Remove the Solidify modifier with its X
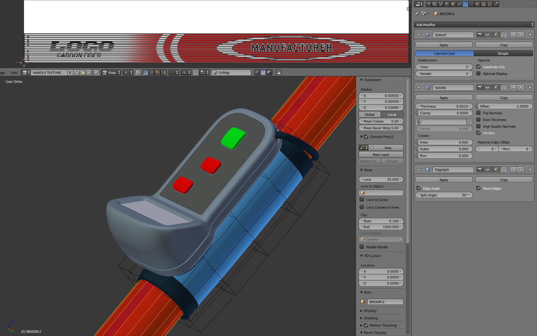 530,88
